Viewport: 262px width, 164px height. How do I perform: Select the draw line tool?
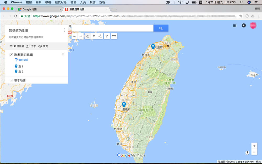100,36
